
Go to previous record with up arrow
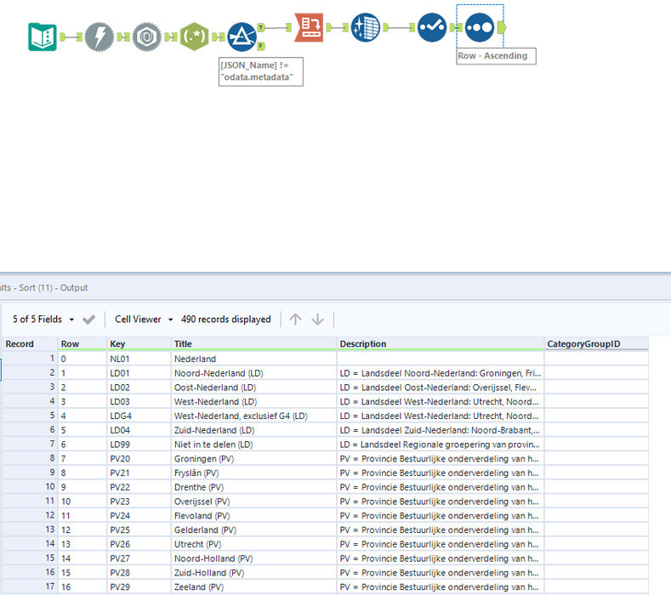point(295,319)
